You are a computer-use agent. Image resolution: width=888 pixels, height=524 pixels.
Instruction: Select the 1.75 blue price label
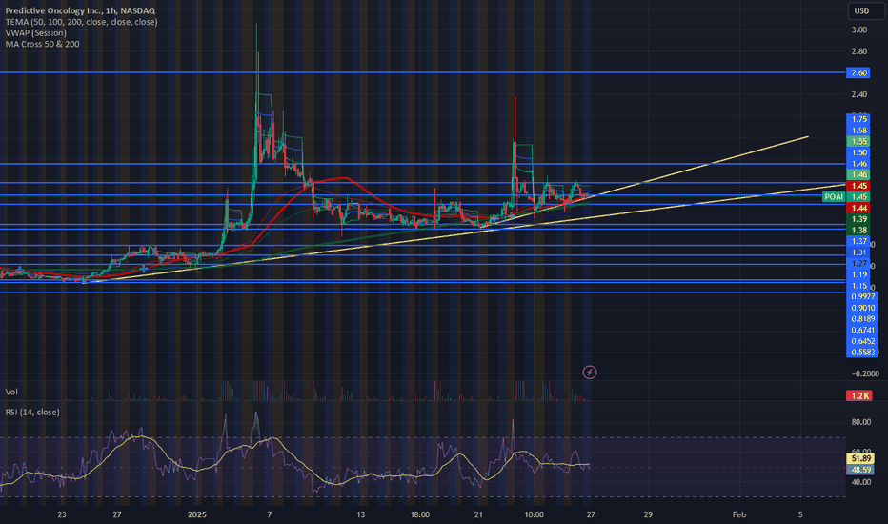click(x=859, y=119)
